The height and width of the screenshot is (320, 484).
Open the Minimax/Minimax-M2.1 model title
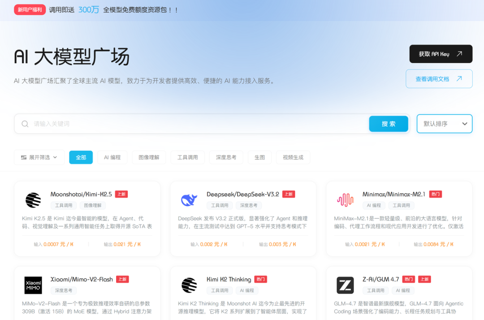point(394,194)
